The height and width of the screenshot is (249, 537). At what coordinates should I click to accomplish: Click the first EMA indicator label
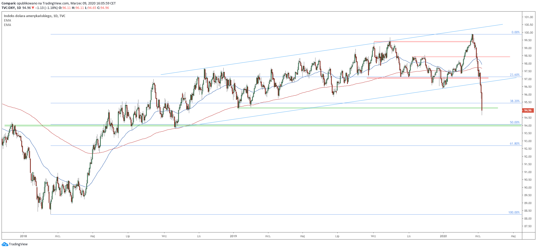point(7,20)
